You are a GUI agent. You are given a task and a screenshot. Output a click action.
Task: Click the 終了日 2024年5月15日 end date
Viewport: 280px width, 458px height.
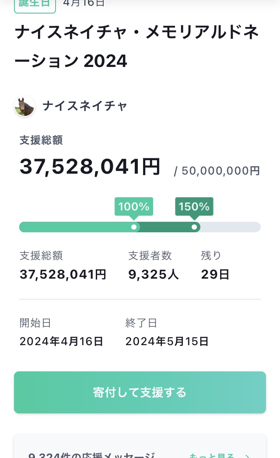167,341
